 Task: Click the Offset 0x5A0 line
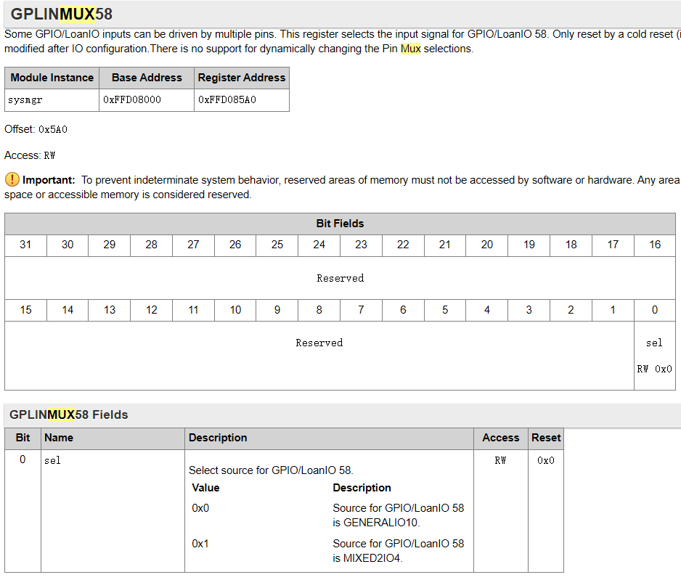click(36, 129)
